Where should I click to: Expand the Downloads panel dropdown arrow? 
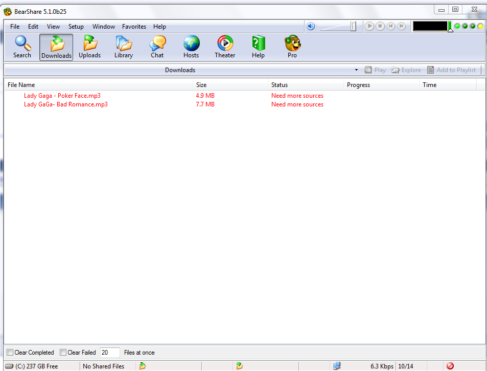pyautogui.click(x=356, y=70)
